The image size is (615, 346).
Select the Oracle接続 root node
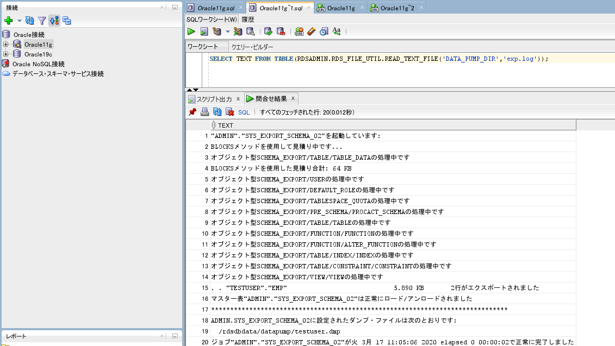[29, 34]
